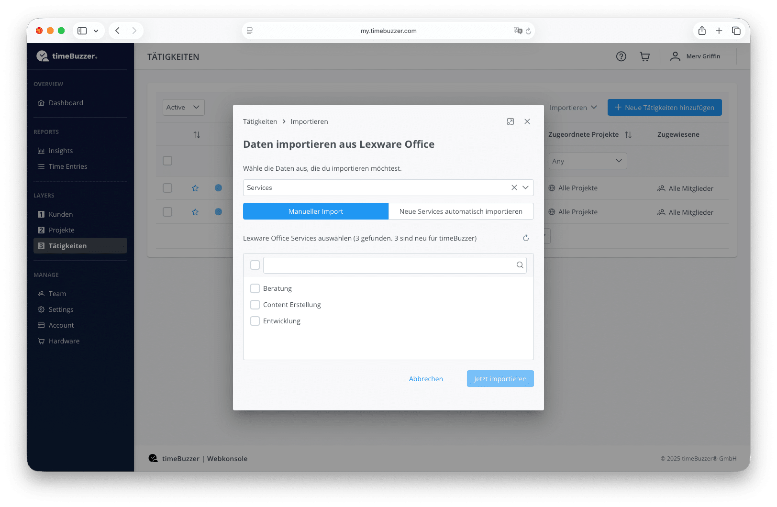Viewport: 777px width, 507px height.
Task: Expand the Active status filter dropdown
Action: click(x=184, y=108)
